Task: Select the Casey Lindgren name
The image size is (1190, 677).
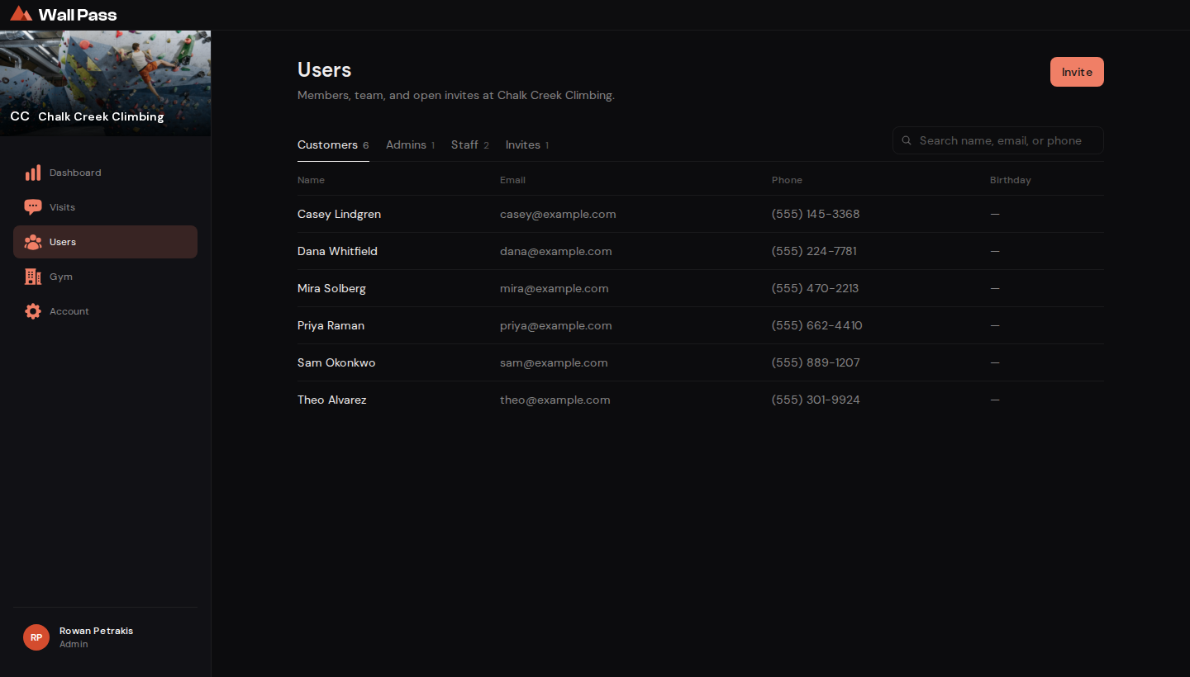Action: pyautogui.click(x=339, y=214)
